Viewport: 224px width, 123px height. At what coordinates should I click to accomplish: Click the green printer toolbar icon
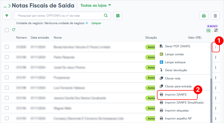[x=204, y=16]
